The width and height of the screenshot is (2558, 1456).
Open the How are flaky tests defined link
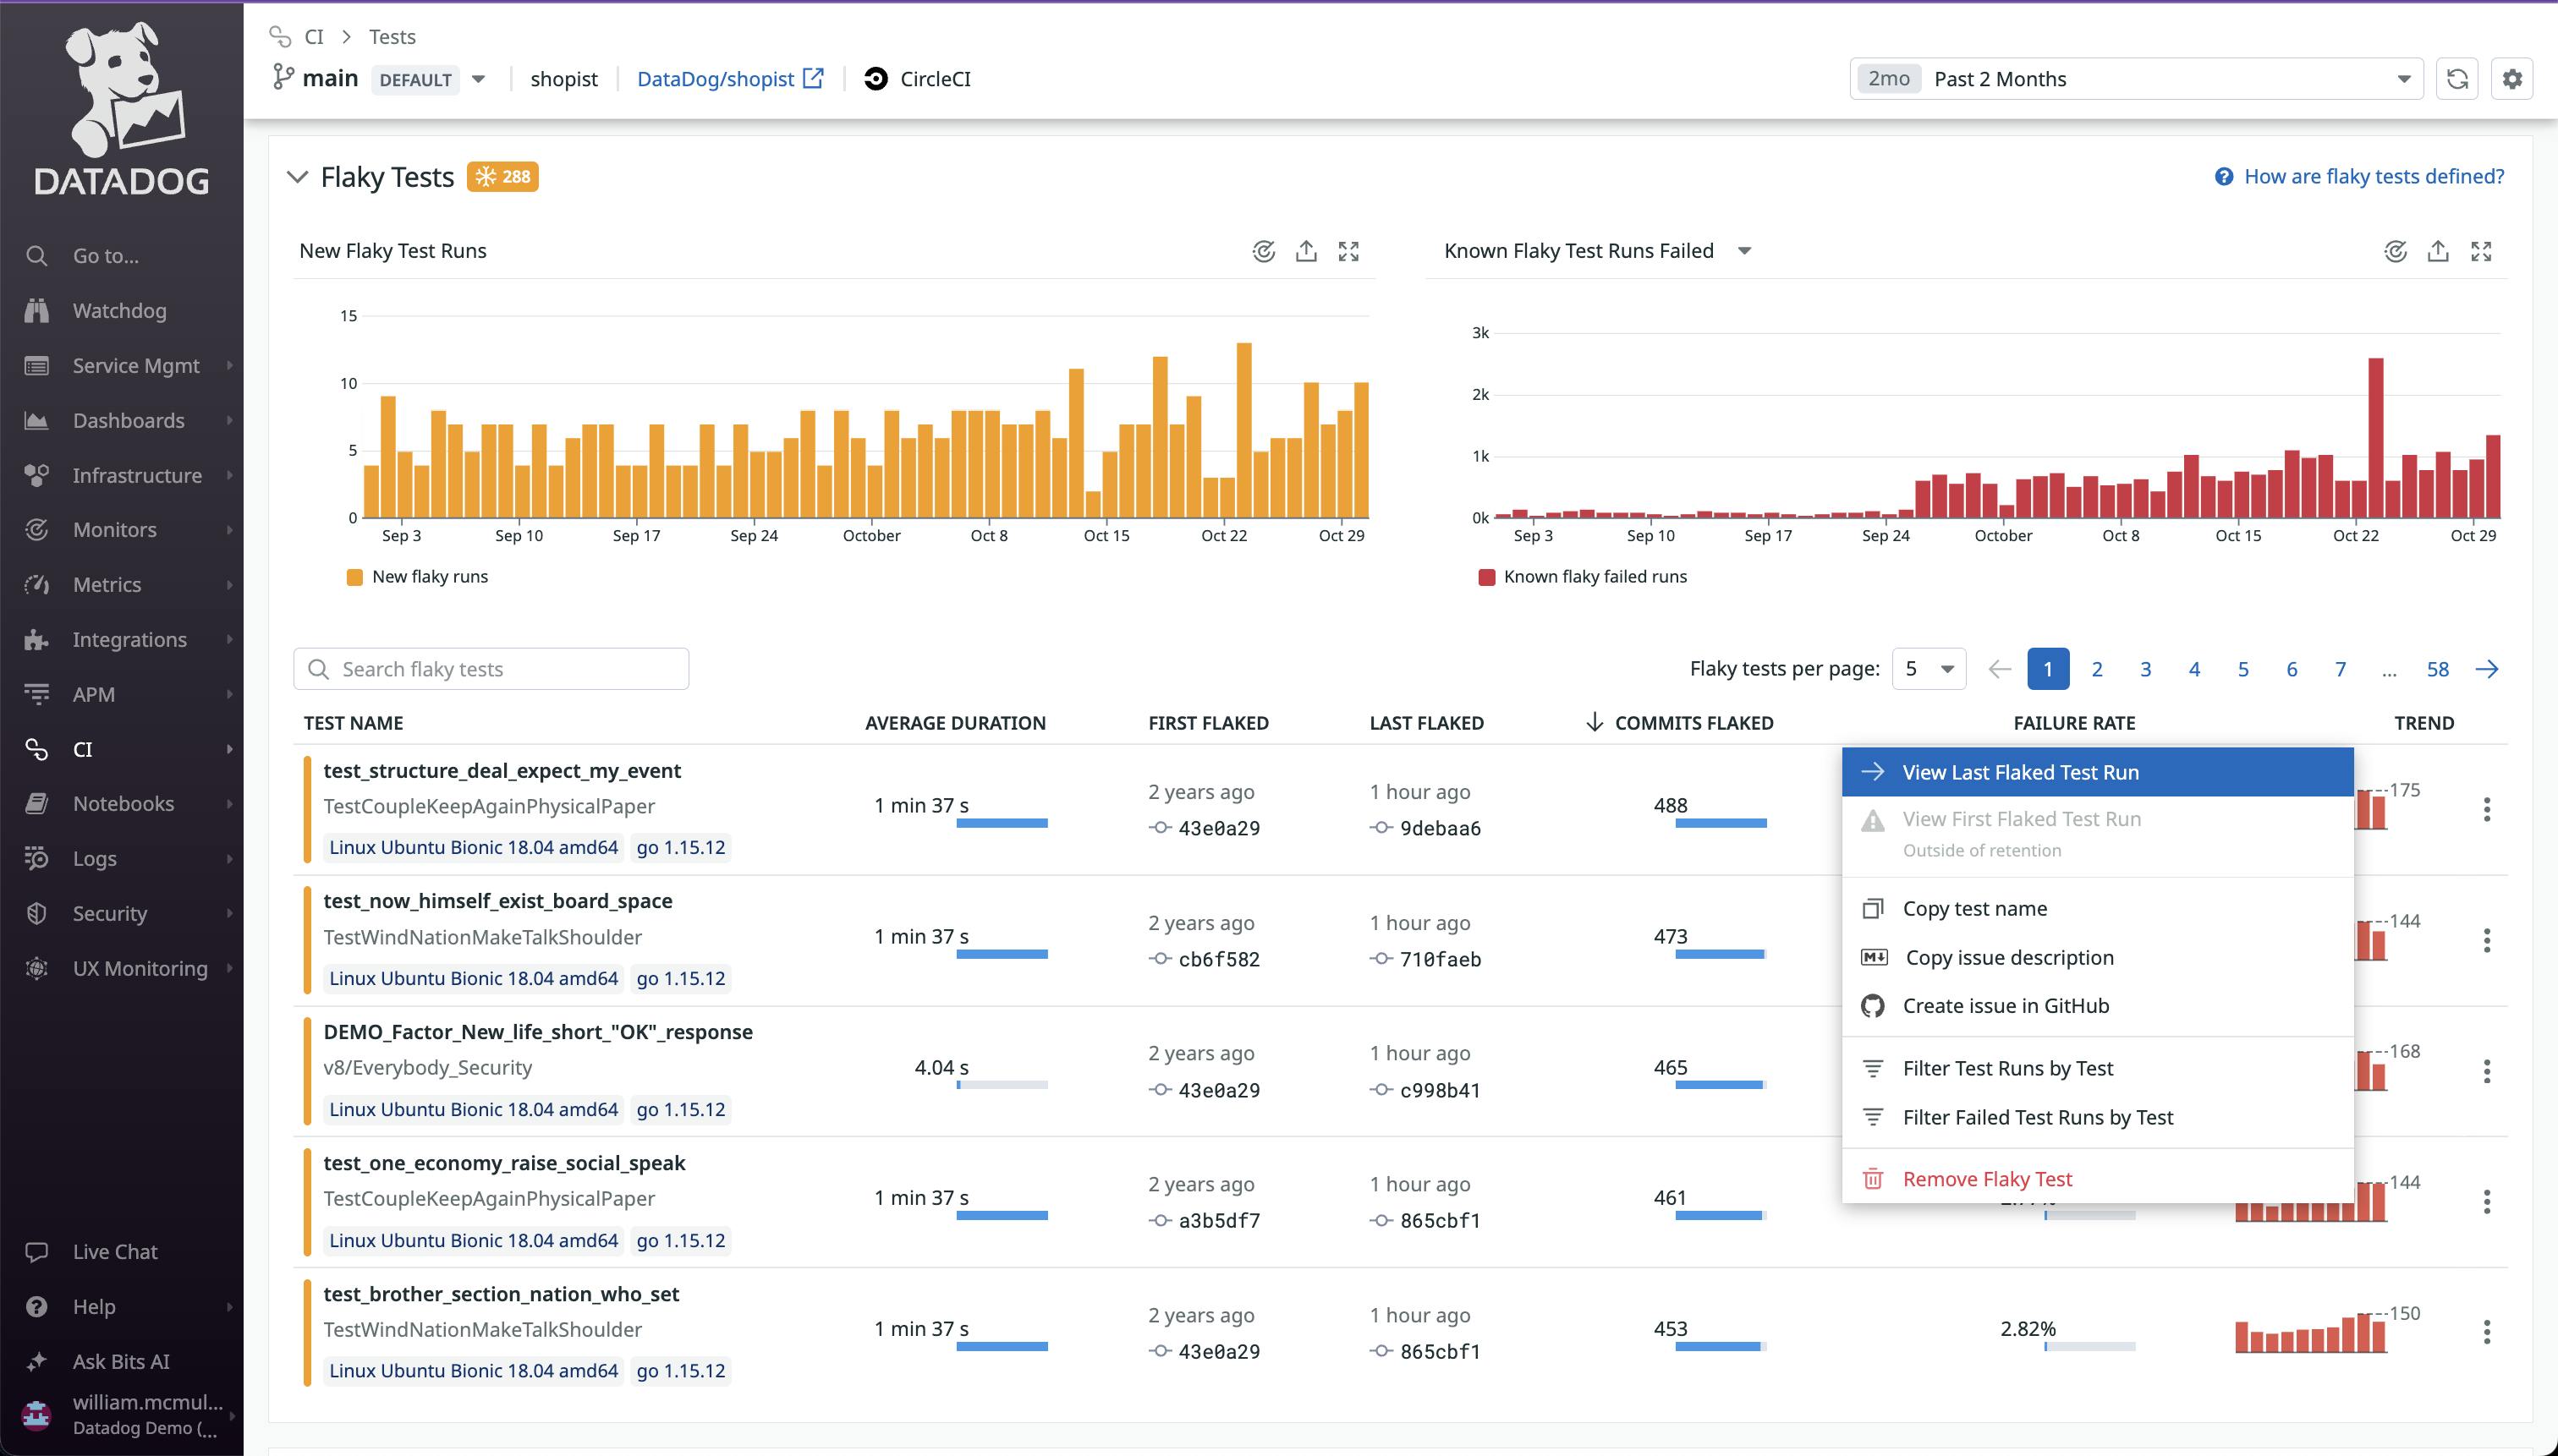tap(2373, 175)
